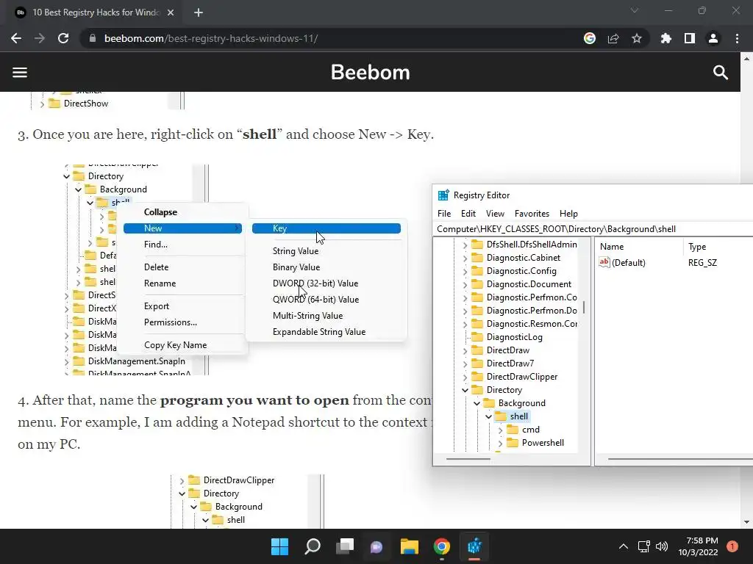Click the webpage scroll-down arrow
753x564 pixels.
[x=746, y=522]
